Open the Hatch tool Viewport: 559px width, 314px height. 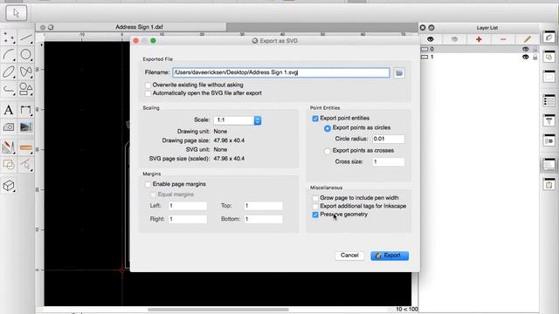pos(9,127)
